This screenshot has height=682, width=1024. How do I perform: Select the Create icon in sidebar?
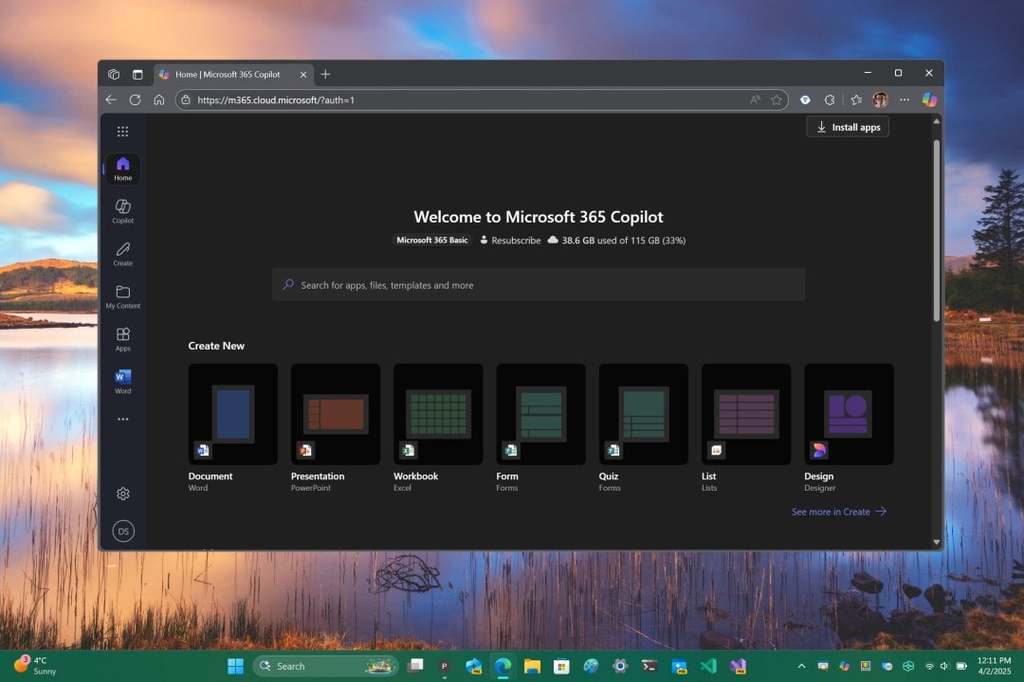click(122, 252)
